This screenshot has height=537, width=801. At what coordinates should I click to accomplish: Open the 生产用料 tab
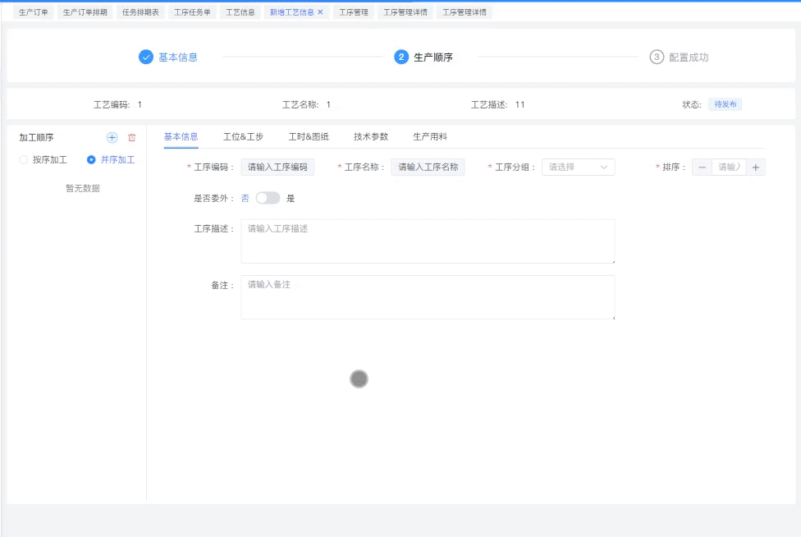pyautogui.click(x=430, y=136)
